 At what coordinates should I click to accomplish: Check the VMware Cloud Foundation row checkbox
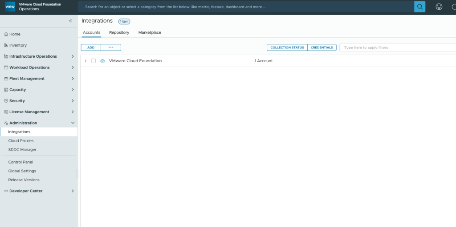click(94, 61)
